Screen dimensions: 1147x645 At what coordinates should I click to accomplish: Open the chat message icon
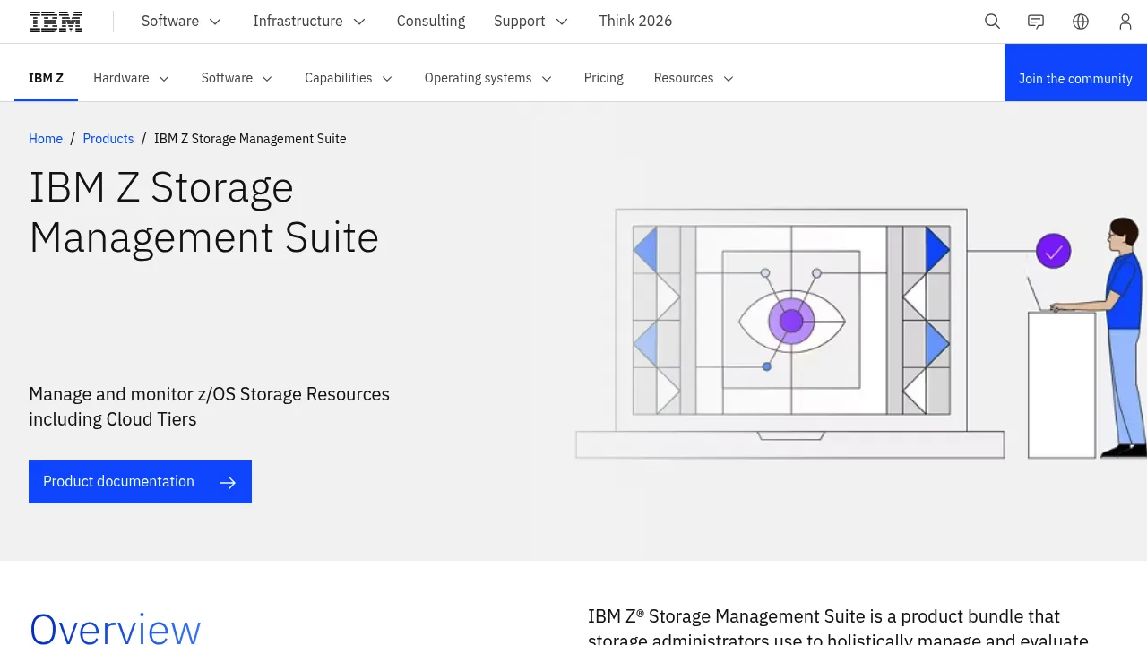pyautogui.click(x=1036, y=21)
